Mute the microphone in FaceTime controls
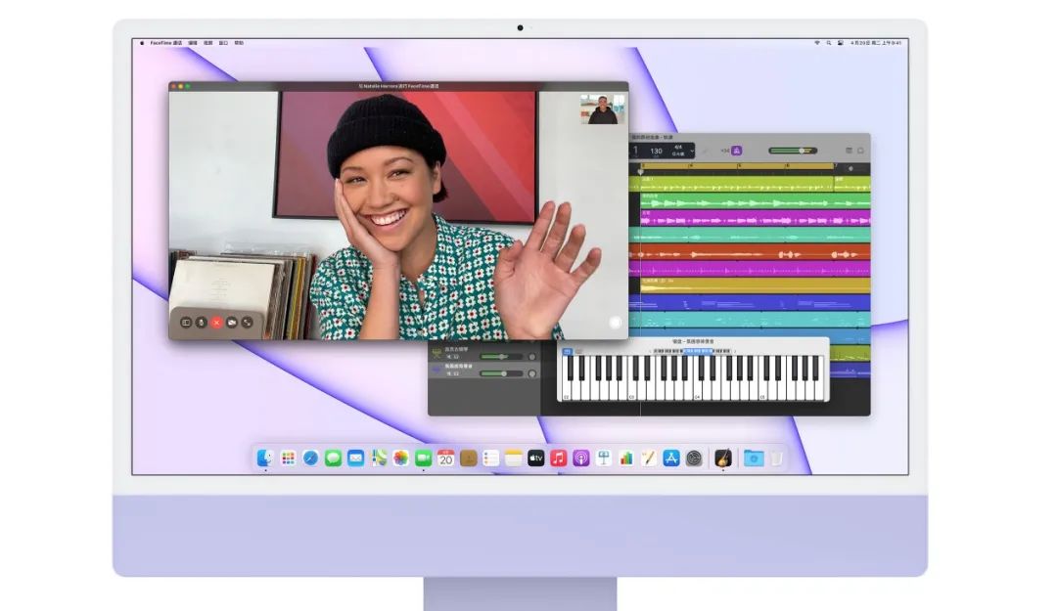The width and height of the screenshot is (1057, 611). click(x=201, y=322)
